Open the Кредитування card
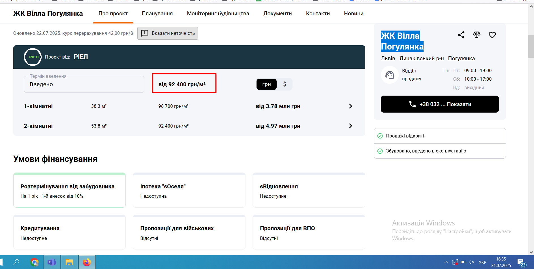Image resolution: width=534 pixels, height=269 pixels. tap(69, 232)
